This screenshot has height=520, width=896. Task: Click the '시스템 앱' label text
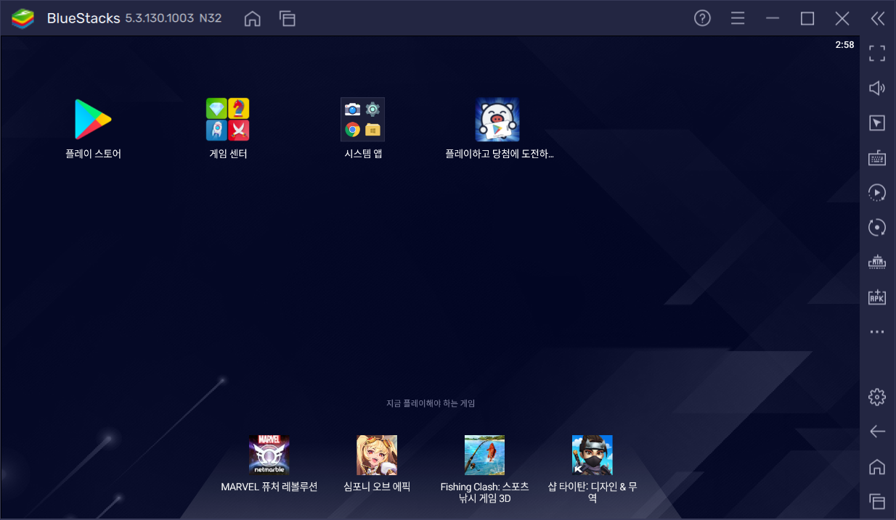363,154
